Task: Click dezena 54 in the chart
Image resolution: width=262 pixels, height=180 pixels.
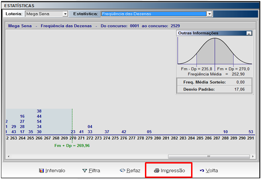Action: coord(39,122)
